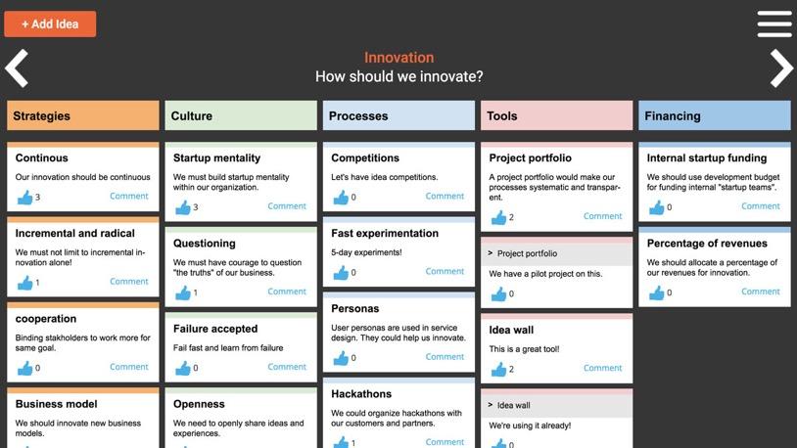Comment on the Questioning idea
The height and width of the screenshot is (448, 797).
pyautogui.click(x=287, y=291)
